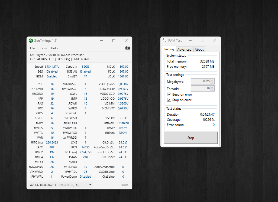
Task: Click the PowerDown value Disabled
Action: pyautogui.click(x=85, y=177)
